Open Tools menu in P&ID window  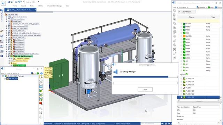pos(175,7)
